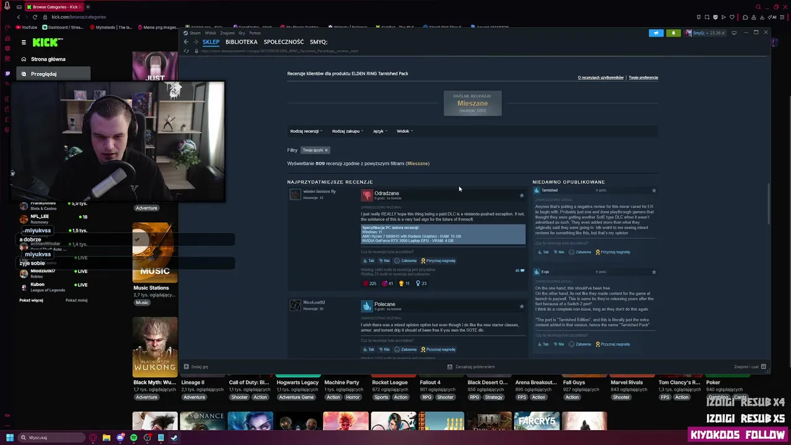Open the O recenzjach użytkowników link
Screen dimensions: 791x445
[x=601, y=78]
